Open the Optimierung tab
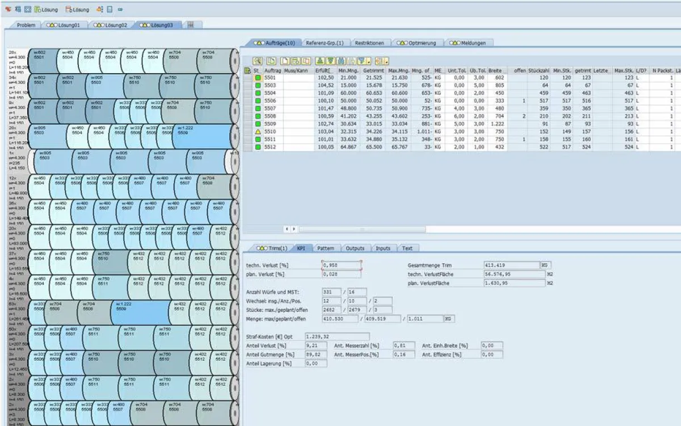This screenshot has width=681, height=426. (x=420, y=43)
